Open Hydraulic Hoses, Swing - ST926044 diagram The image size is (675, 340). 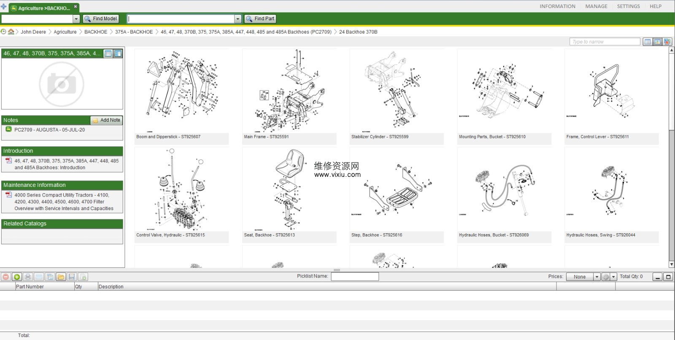click(x=611, y=195)
